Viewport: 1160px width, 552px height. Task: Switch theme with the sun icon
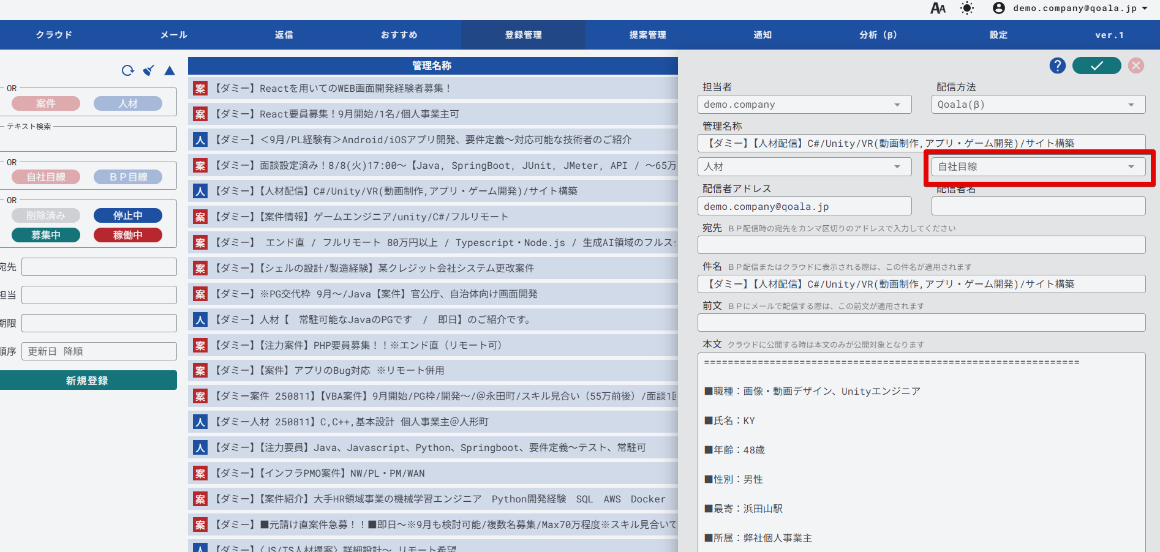pos(966,8)
